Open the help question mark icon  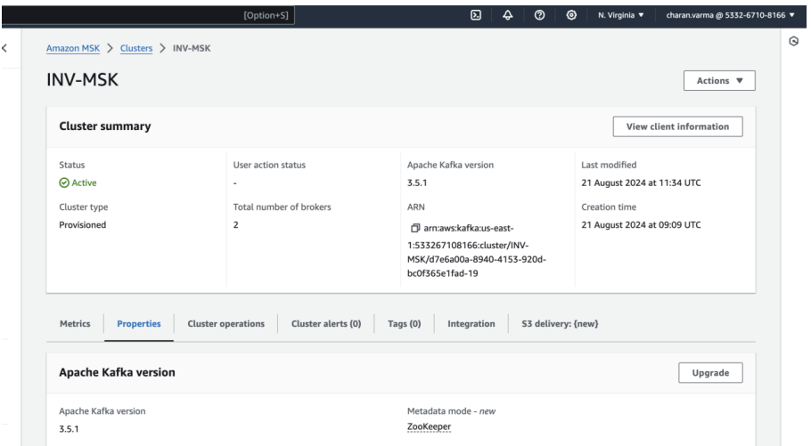539,15
